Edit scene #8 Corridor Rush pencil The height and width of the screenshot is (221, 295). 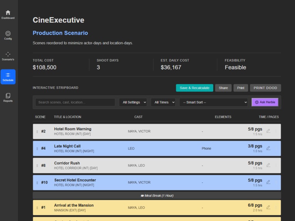tap(268, 165)
